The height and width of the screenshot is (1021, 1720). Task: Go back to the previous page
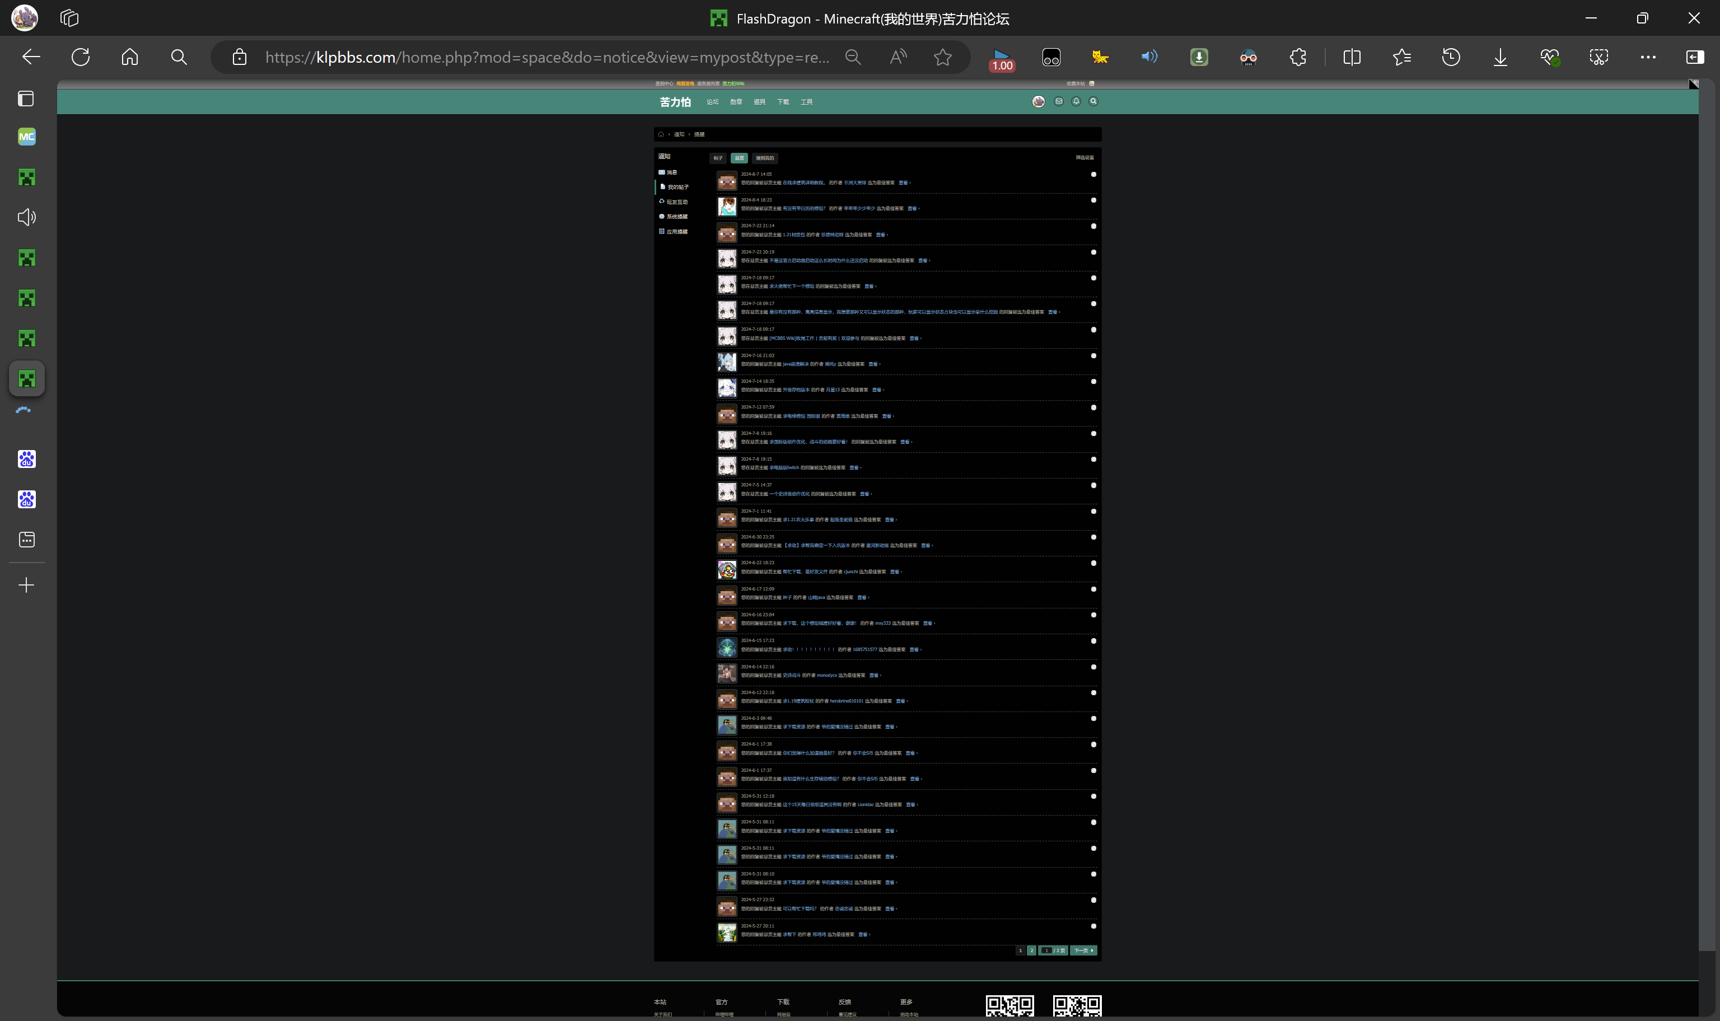pos(31,57)
